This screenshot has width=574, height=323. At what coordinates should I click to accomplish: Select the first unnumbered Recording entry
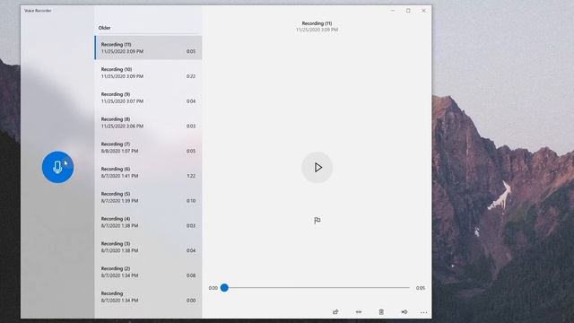[148, 297]
